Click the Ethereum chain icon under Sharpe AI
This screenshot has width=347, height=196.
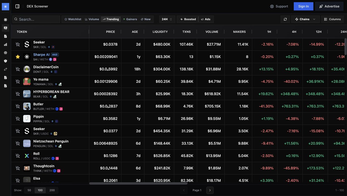pyautogui.click(x=51, y=59)
